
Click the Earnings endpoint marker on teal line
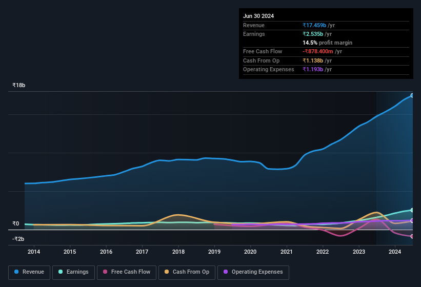tap(412, 210)
